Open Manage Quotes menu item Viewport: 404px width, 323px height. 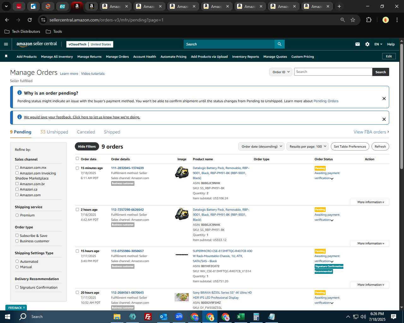[x=275, y=57]
